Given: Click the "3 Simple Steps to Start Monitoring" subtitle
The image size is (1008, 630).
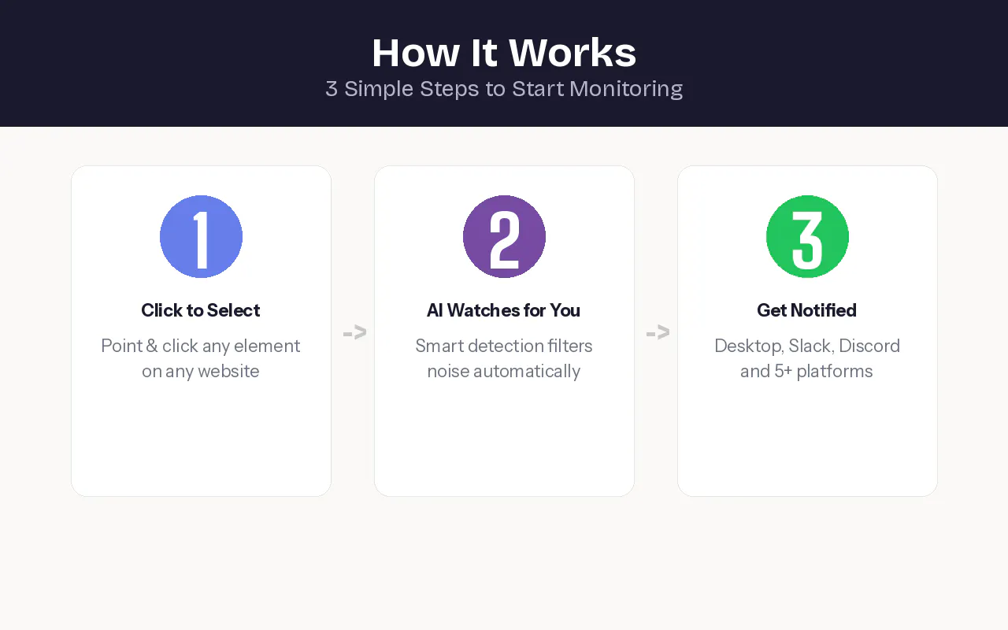Looking at the screenshot, I should click(x=504, y=88).
